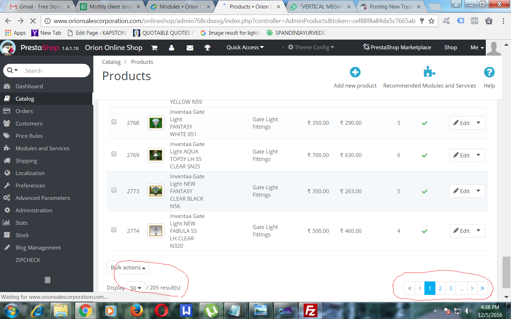The height and width of the screenshot is (319, 511).
Task: Open the shopping cart icon in header
Action: coord(154,47)
